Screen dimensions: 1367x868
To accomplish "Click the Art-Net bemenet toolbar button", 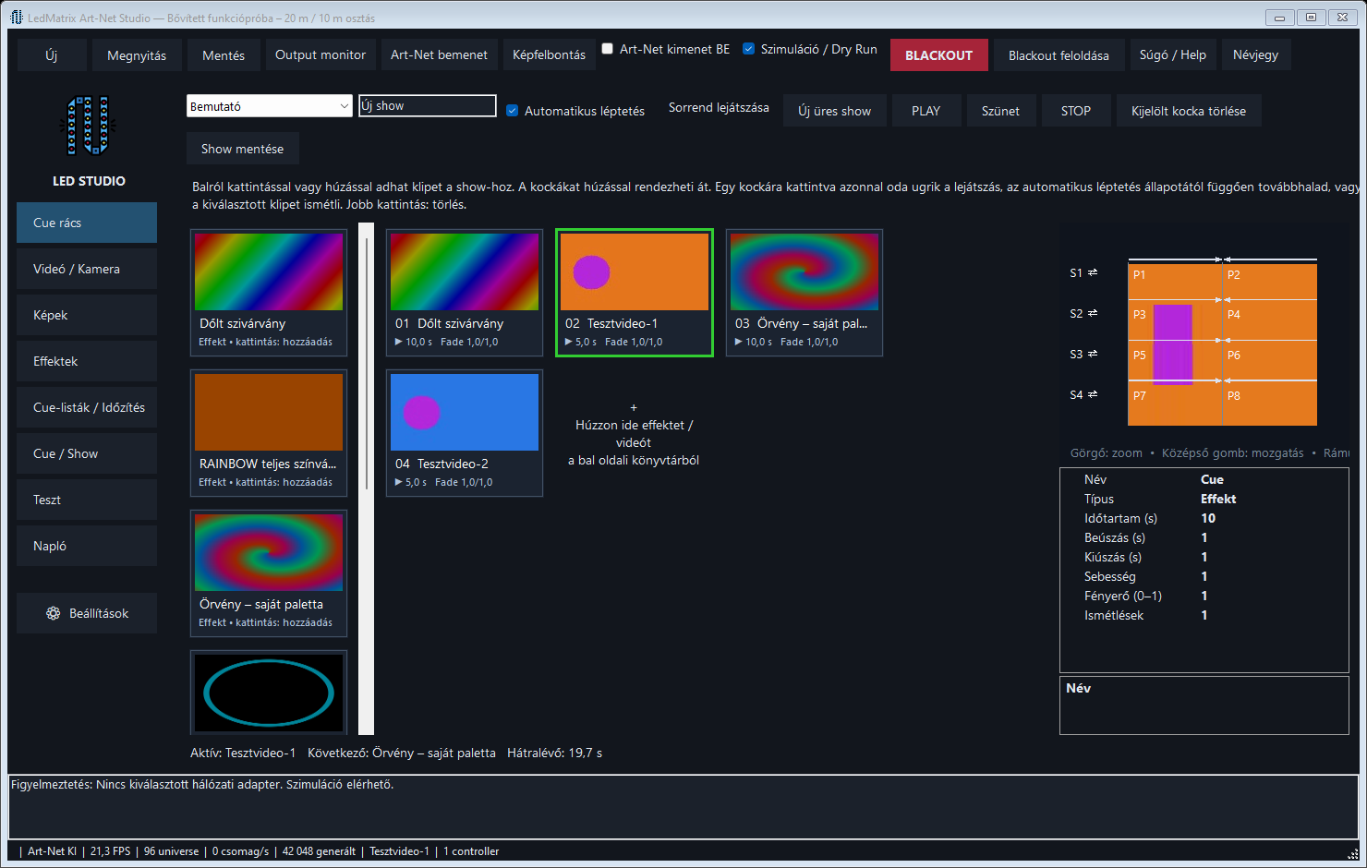I will 439,54.
